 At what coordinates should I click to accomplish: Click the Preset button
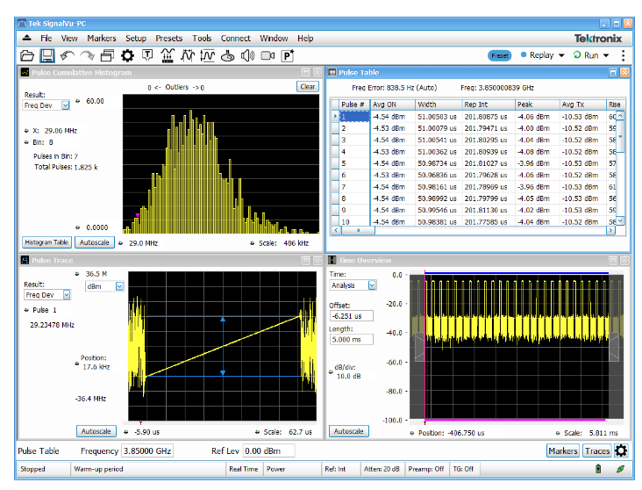[500, 55]
